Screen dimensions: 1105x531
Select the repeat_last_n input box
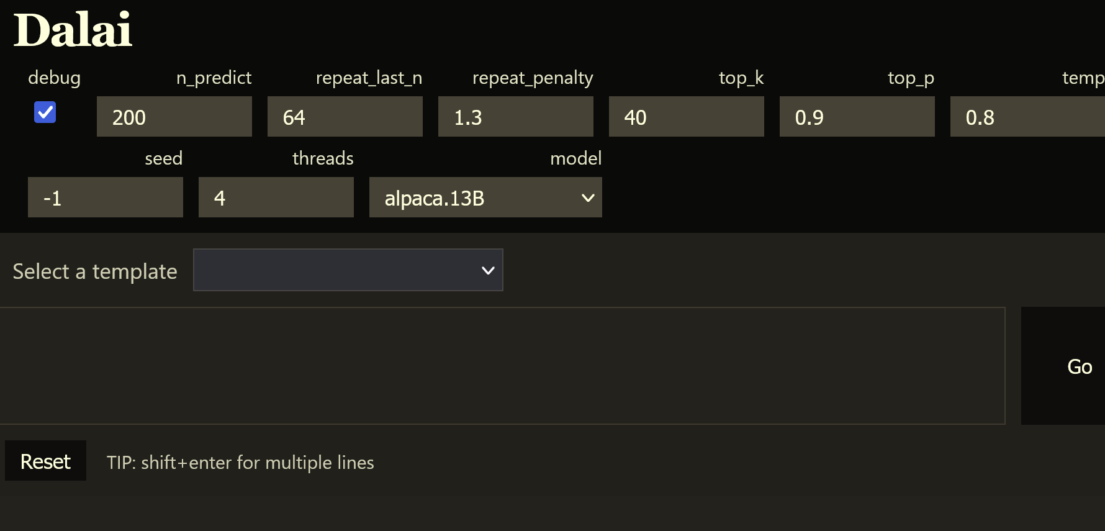[345, 117]
